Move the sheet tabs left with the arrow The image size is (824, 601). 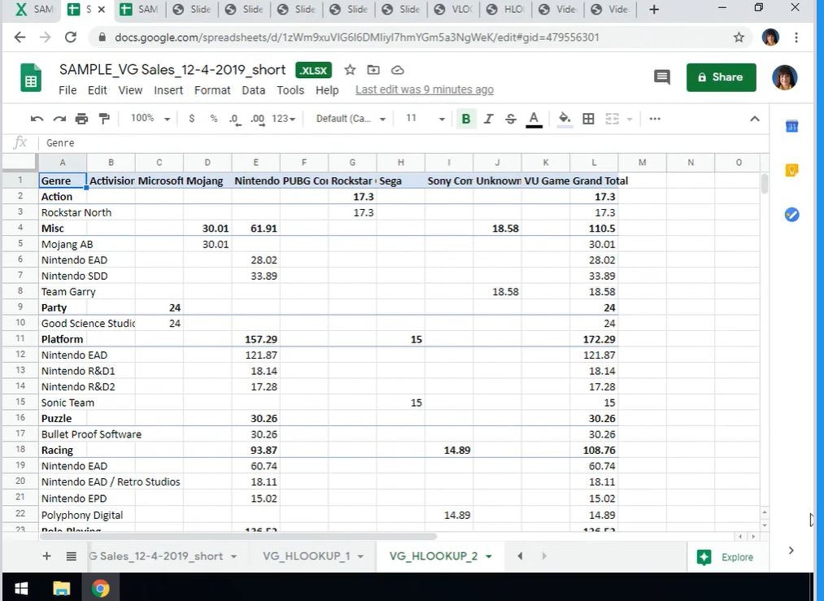pyautogui.click(x=520, y=555)
